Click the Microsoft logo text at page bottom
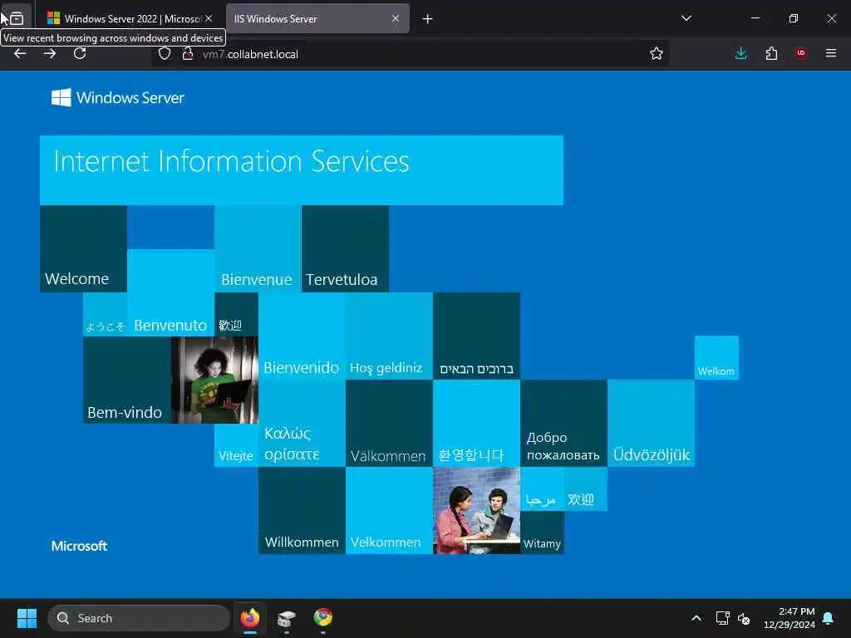 click(x=79, y=546)
